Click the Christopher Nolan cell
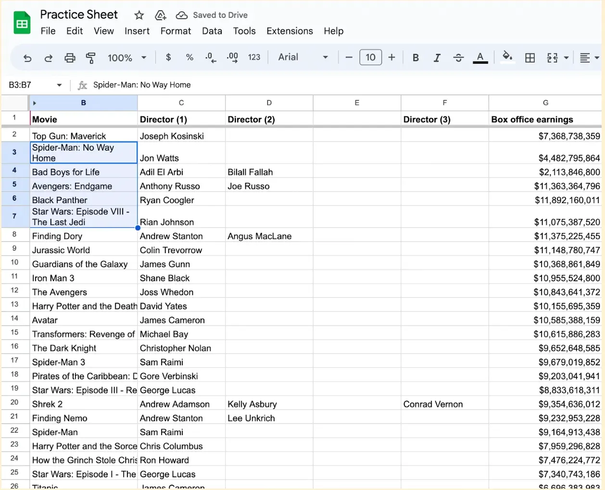Screen dimensions: 605x490 click(181, 348)
